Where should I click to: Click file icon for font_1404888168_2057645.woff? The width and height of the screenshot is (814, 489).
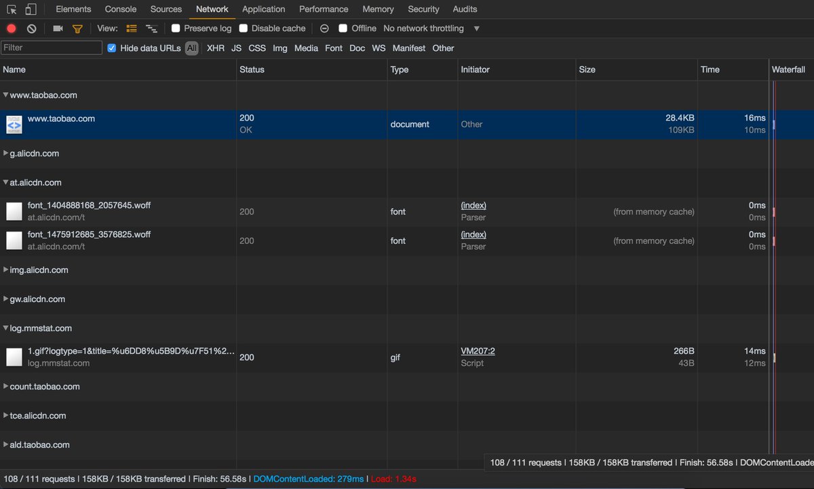(x=14, y=211)
